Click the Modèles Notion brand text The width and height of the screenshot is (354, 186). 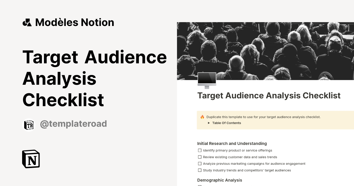pyautogui.click(x=74, y=22)
